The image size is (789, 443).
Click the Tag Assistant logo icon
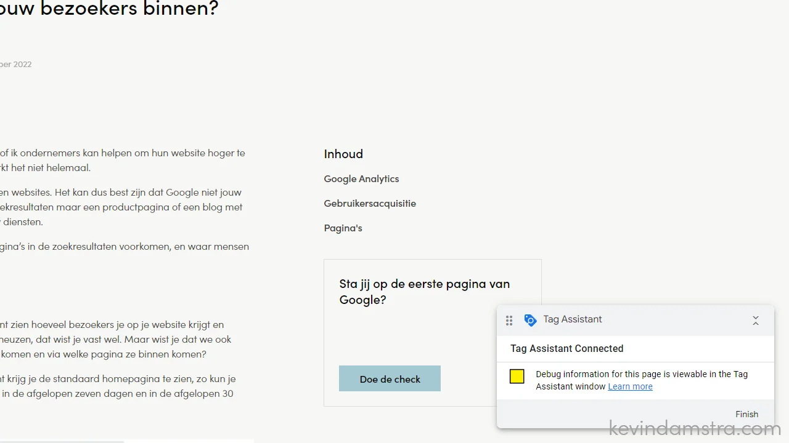[530, 320]
